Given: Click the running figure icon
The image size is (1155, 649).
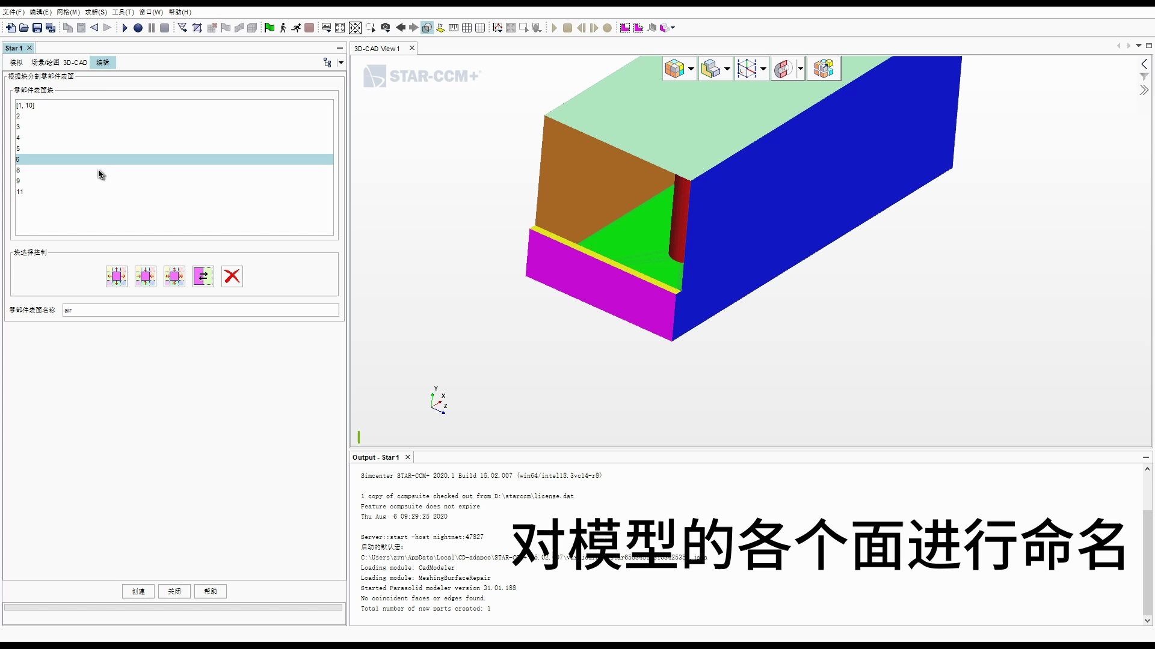Looking at the screenshot, I should 296,28.
